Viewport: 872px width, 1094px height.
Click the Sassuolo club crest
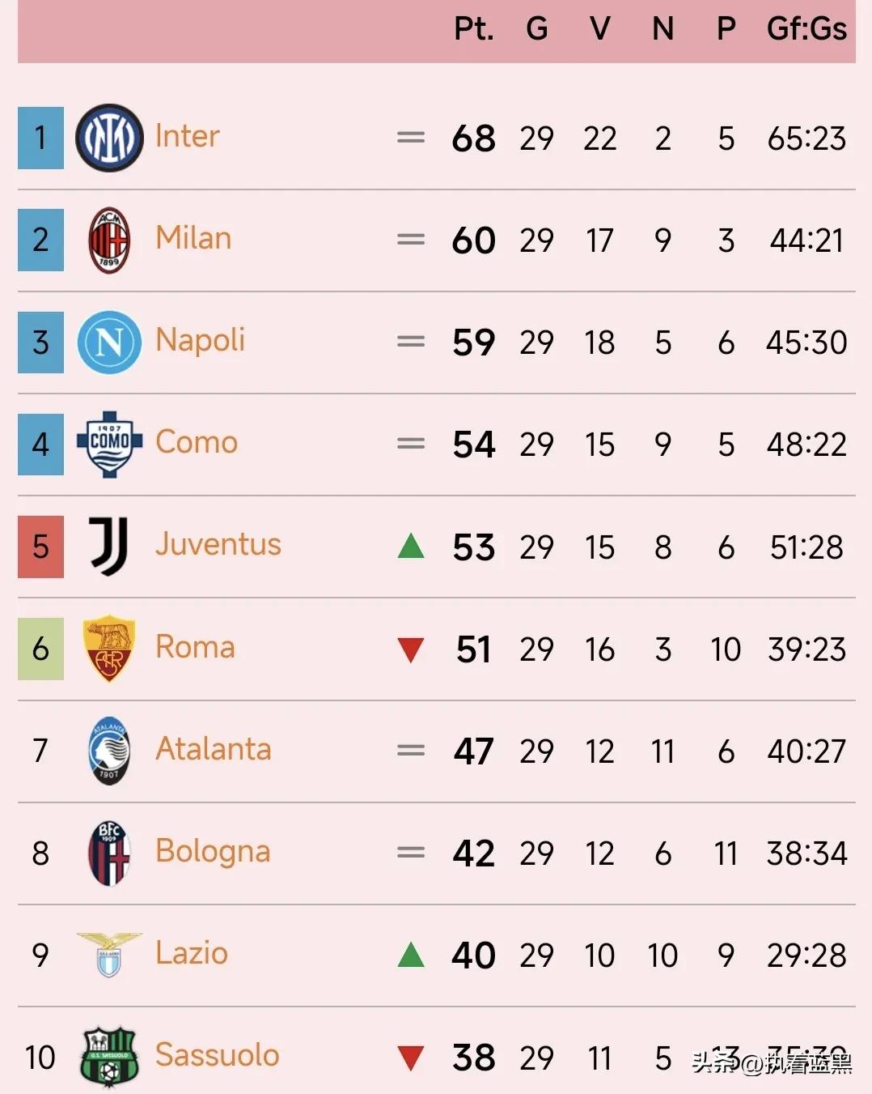click(x=109, y=1057)
